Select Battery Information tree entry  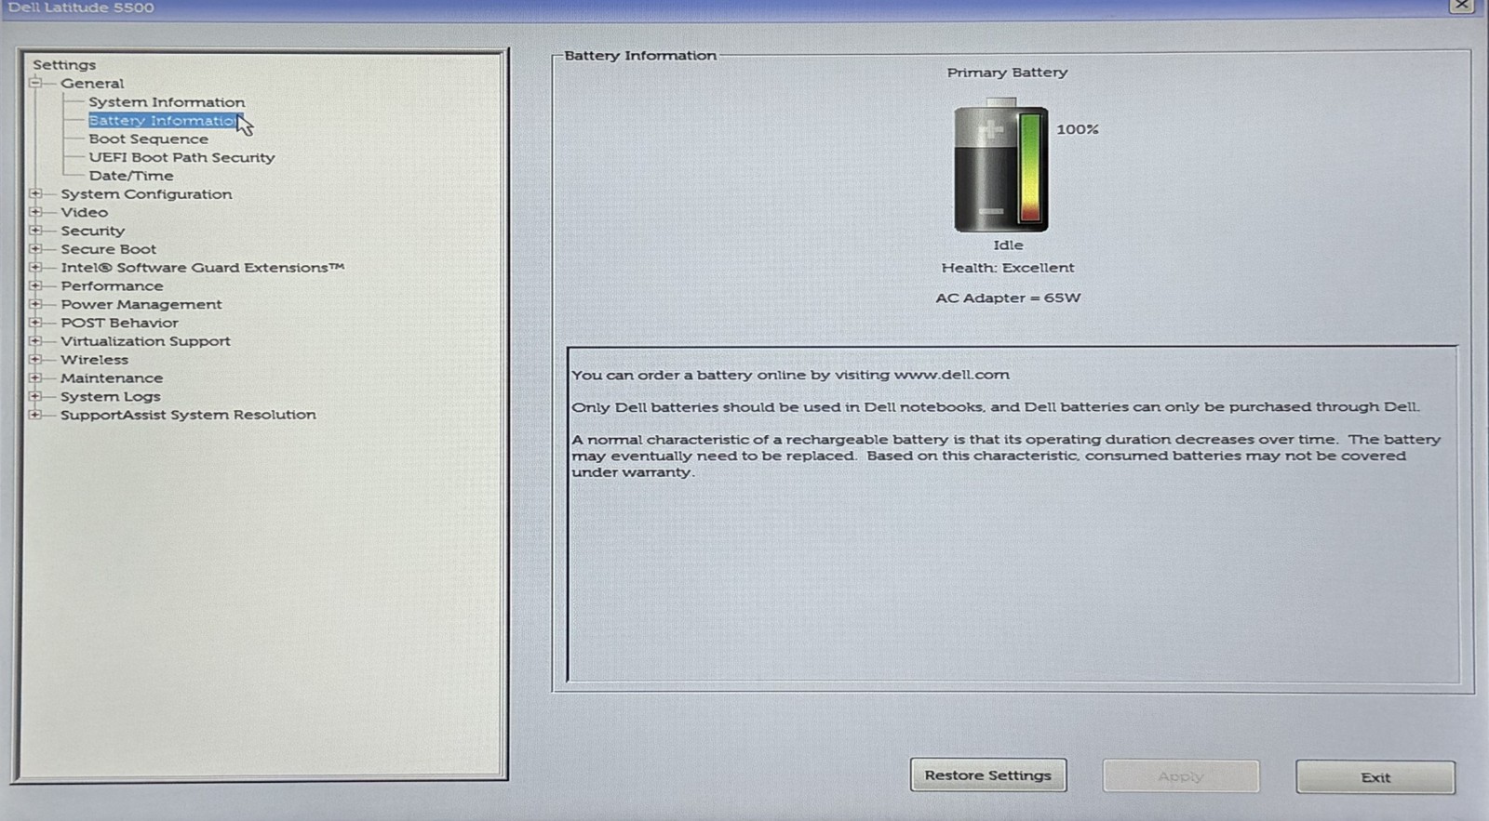[x=165, y=121]
